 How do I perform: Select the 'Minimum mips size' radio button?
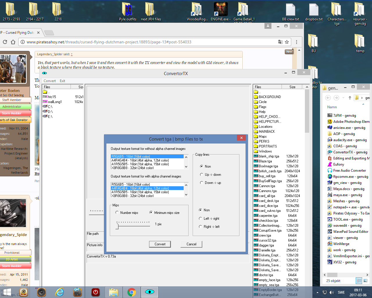point(151,212)
